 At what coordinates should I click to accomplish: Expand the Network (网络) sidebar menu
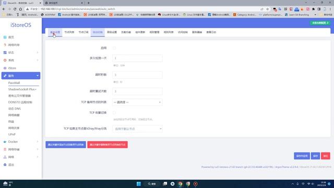click(38, 157)
